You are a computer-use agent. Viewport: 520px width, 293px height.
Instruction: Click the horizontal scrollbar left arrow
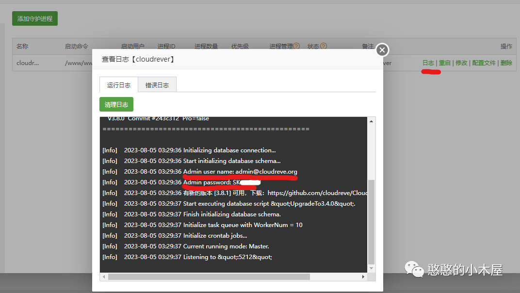click(104, 277)
